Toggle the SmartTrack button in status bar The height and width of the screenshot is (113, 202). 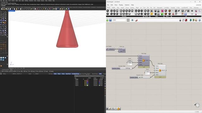tap(68, 74)
